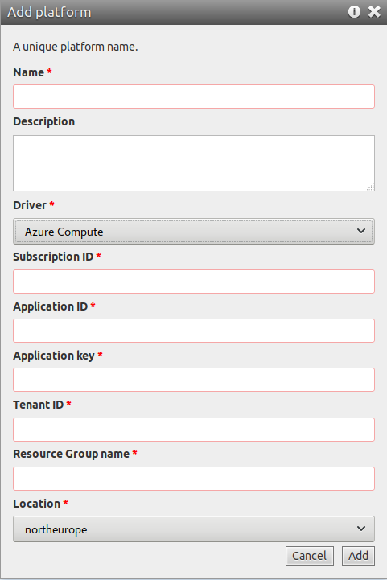Select the Subscription ID text box
The height and width of the screenshot is (580, 387).
pos(194,282)
